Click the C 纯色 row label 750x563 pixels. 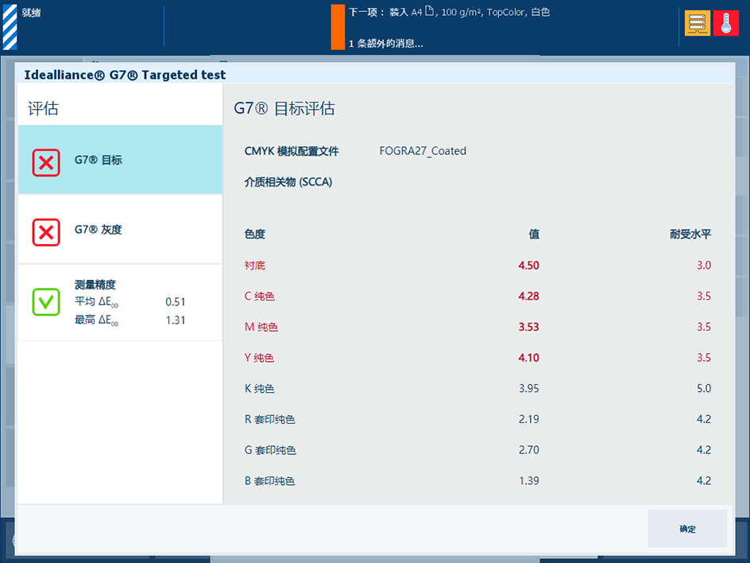tap(259, 296)
